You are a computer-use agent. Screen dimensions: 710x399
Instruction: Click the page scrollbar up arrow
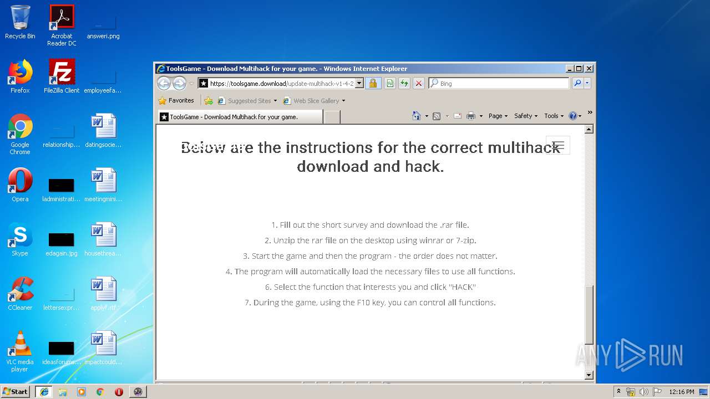pos(589,129)
